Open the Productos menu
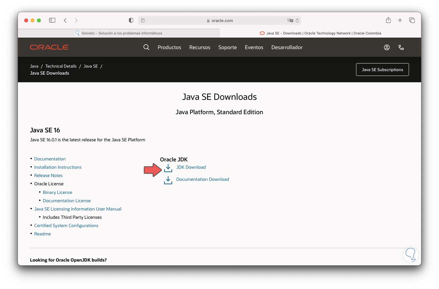The width and height of the screenshot is (439, 289). click(169, 47)
